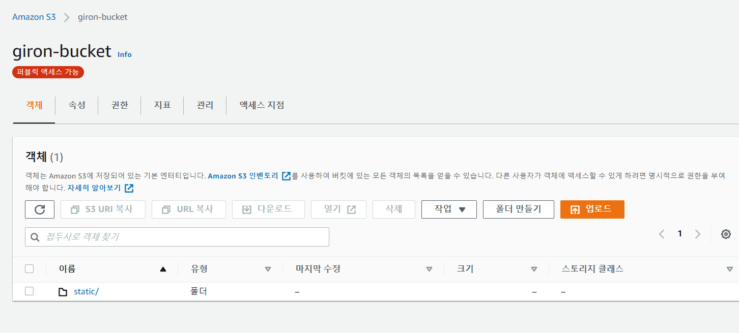739x333 pixels.
Task: Click the 폴더 type cell
Action: pos(199,291)
